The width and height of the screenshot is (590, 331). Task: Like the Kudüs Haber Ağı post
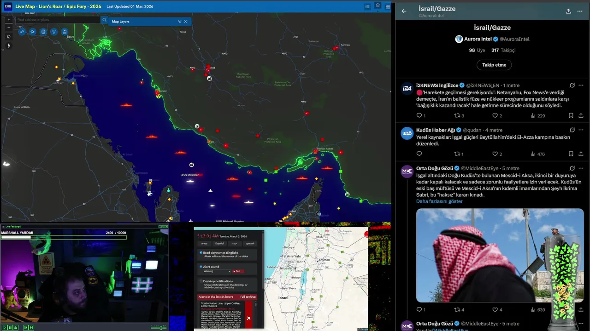coord(495,154)
